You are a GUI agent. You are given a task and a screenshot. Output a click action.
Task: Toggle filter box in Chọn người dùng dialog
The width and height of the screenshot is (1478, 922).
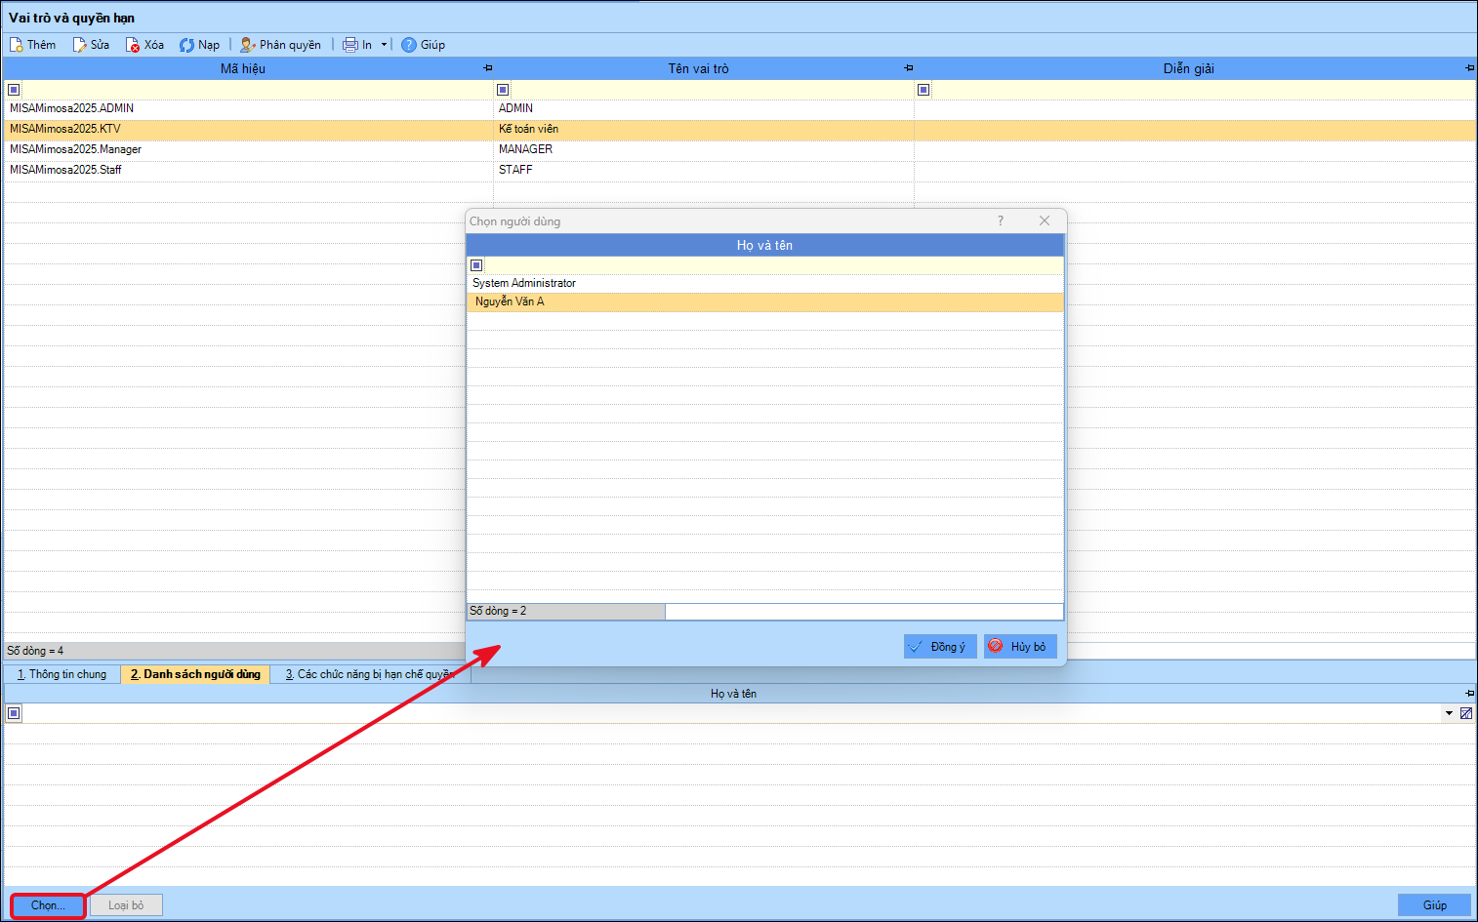tap(476, 265)
